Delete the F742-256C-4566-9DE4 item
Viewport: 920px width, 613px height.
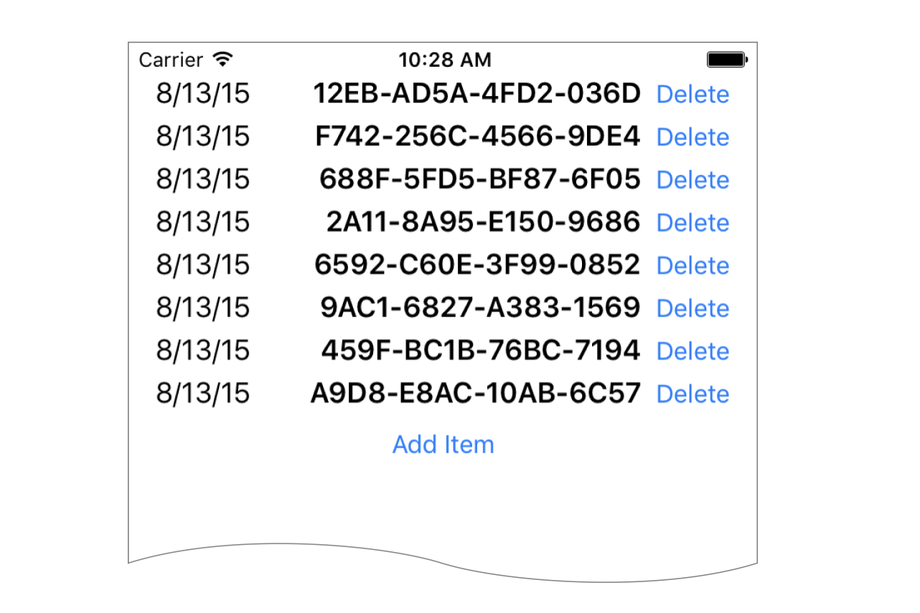point(693,137)
